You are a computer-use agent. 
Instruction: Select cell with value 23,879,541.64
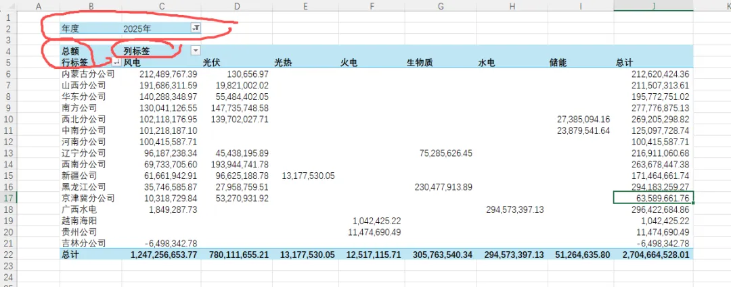tap(583, 130)
